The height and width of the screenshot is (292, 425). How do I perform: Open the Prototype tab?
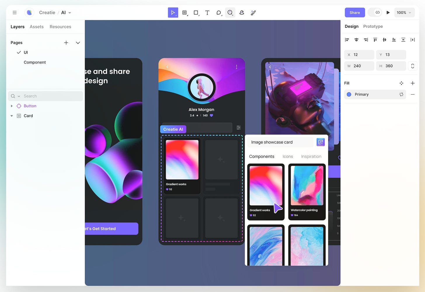coord(373,26)
